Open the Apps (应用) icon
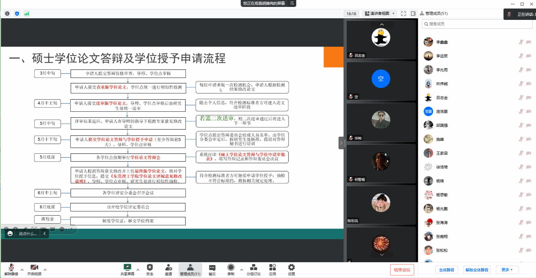This screenshot has height=278, width=536. pos(272,268)
